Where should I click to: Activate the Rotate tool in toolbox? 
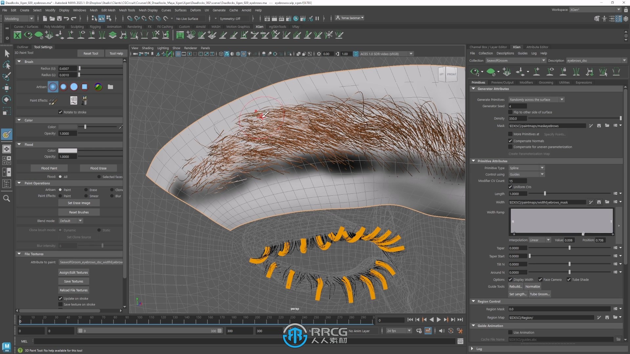pyautogui.click(x=7, y=99)
